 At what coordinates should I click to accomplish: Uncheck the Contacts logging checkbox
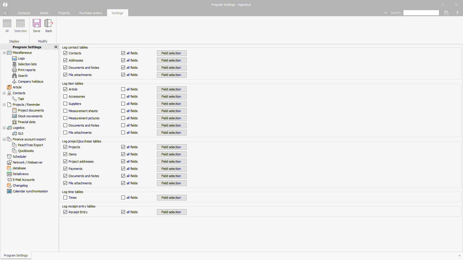[x=65, y=53]
